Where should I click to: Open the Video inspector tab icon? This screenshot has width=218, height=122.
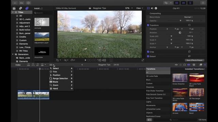[x=149, y=8]
